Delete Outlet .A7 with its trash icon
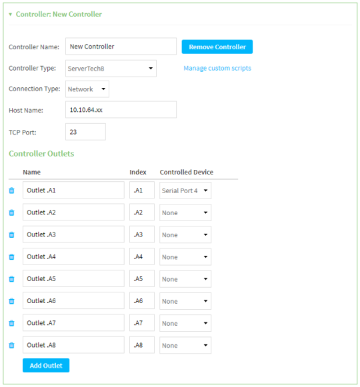 11,323
